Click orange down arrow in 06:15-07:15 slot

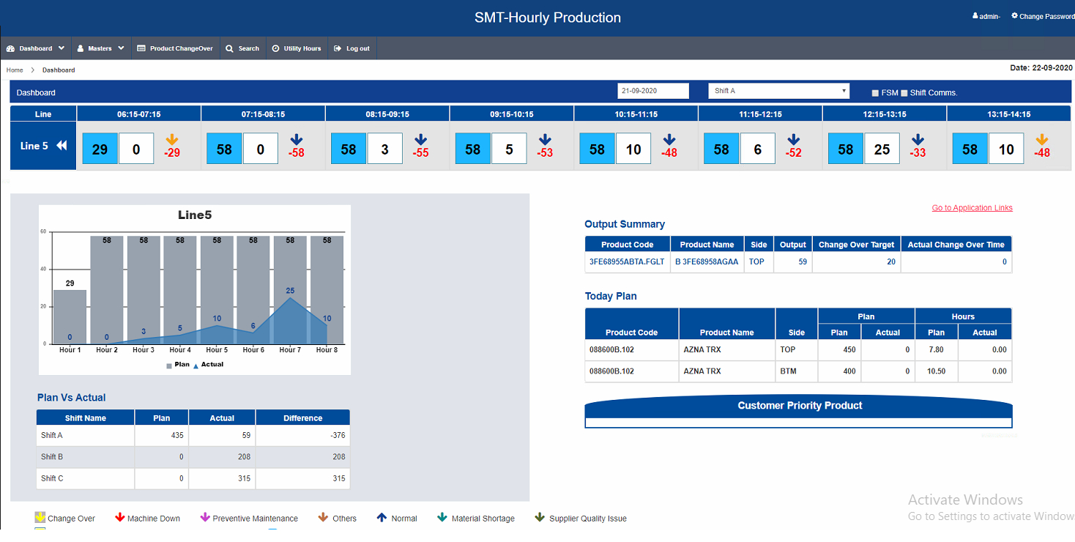172,139
